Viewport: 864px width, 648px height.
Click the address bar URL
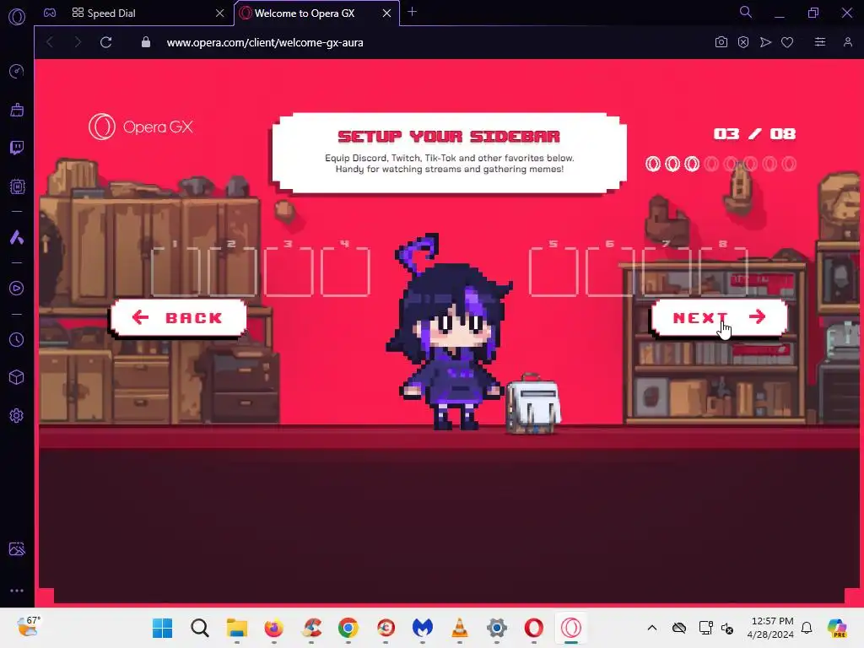tap(265, 43)
